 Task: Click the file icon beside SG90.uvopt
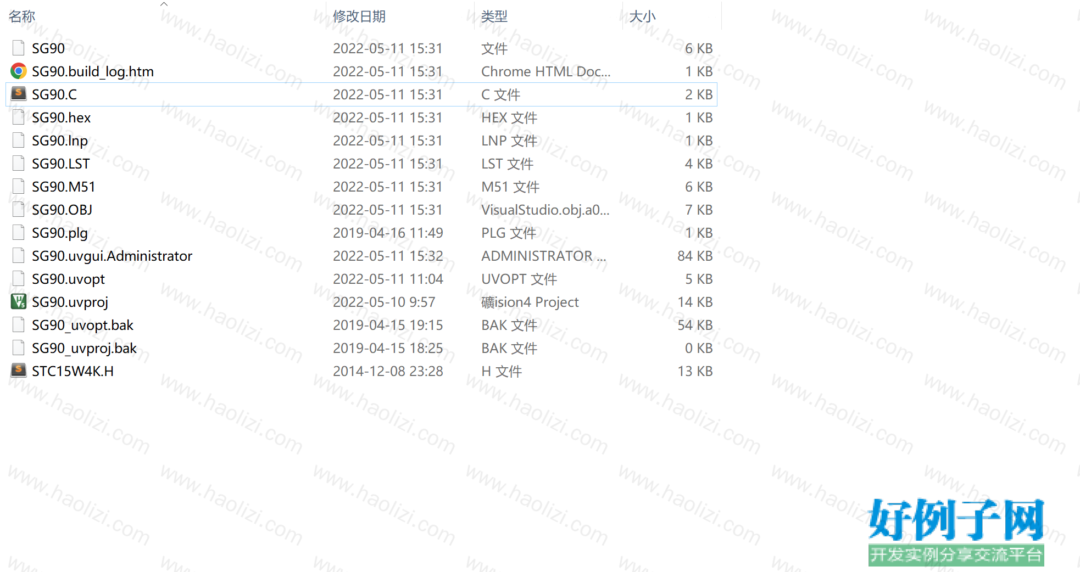click(18, 279)
